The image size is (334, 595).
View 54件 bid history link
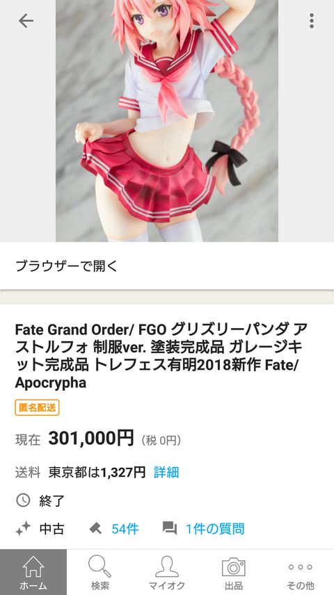coord(125,528)
